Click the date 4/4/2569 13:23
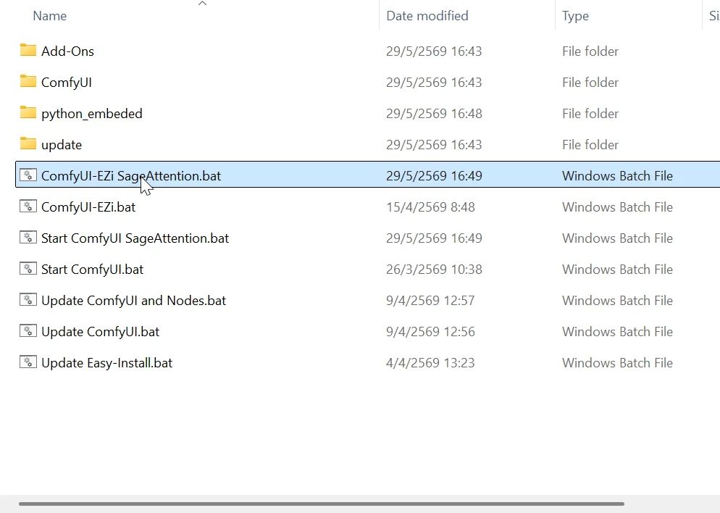The height and width of the screenshot is (513, 720). (430, 363)
